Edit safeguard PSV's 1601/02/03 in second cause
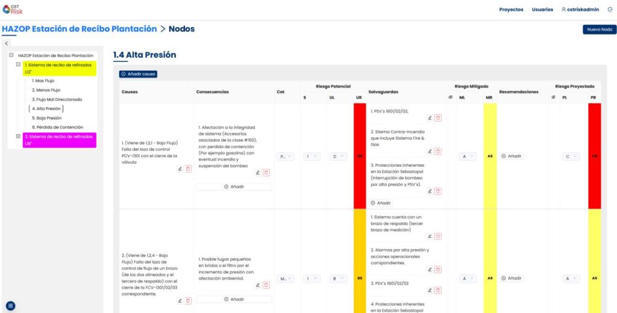This screenshot has height=313, width=617. coord(430,290)
